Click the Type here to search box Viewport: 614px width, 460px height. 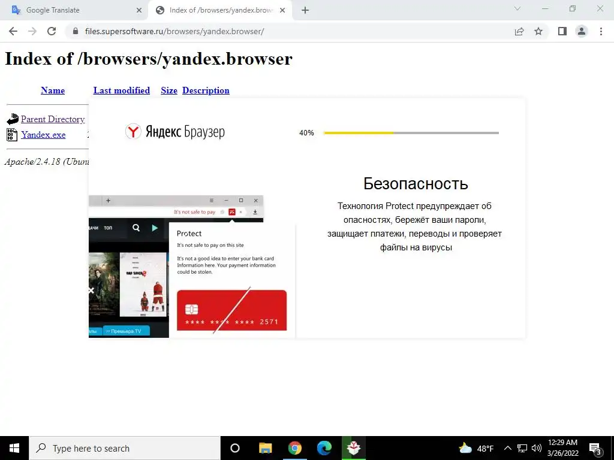coord(125,448)
